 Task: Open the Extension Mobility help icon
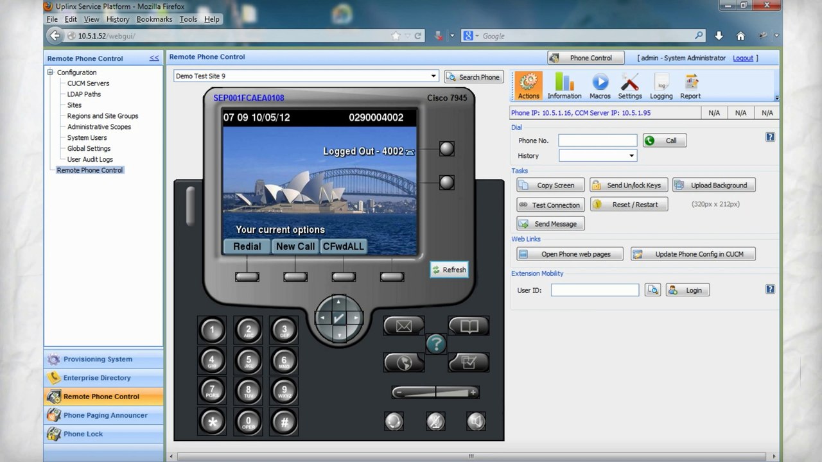(x=771, y=289)
